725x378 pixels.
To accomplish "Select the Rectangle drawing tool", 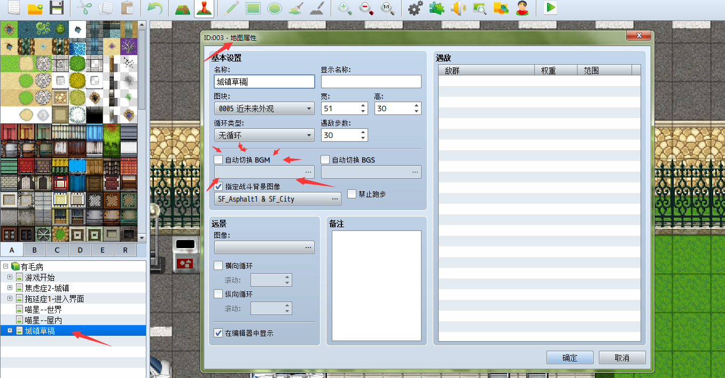I will coord(253,9).
